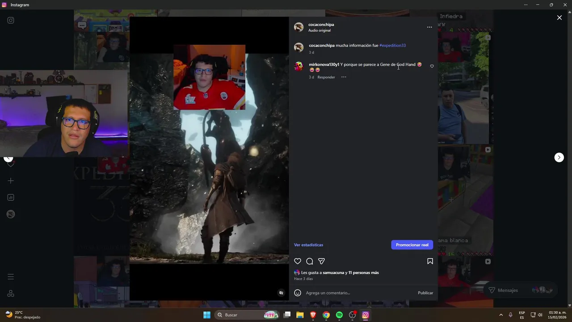
Task: Save the reel with the bookmark icon
Action: 430,261
